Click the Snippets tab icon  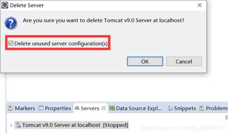[x=170, y=108]
